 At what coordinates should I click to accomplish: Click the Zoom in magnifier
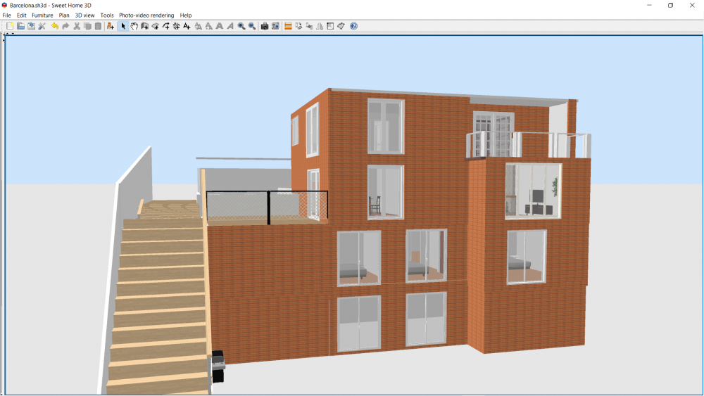241,26
